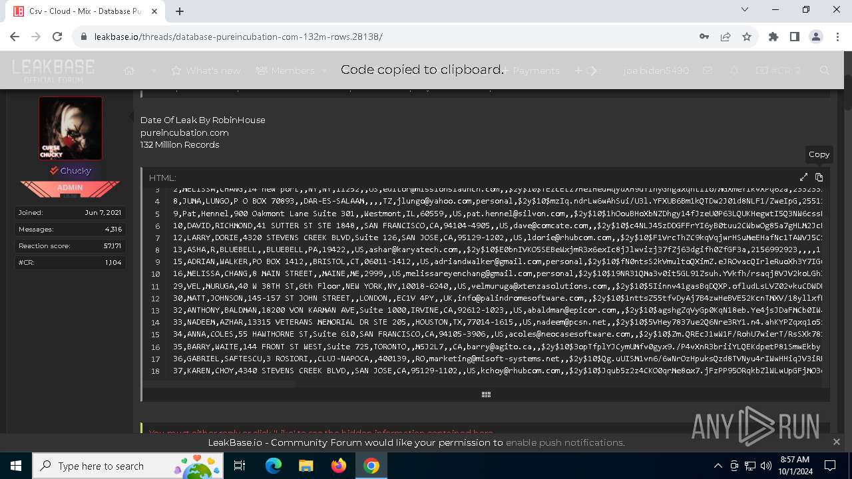Go forward in browser history
The width and height of the screenshot is (852, 479).
coord(36,37)
